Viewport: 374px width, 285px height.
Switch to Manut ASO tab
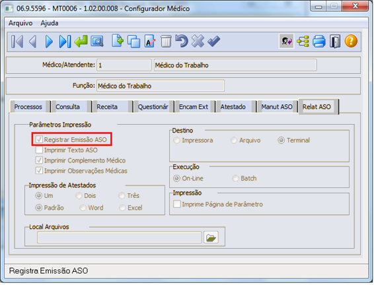[x=277, y=107]
